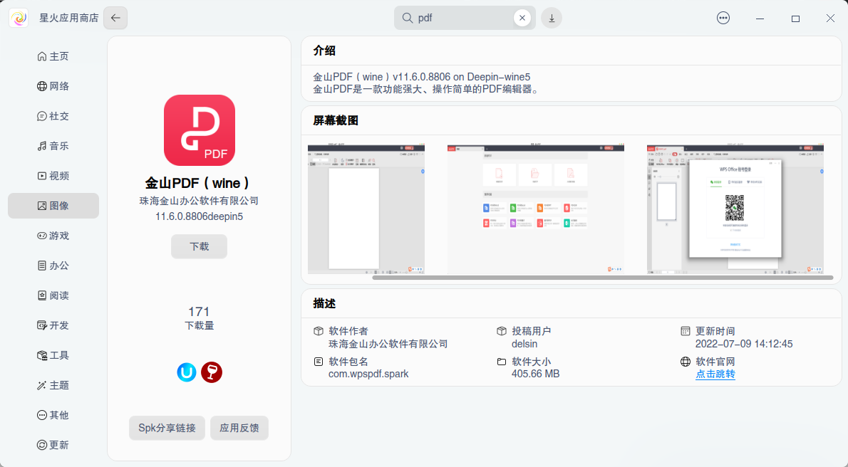Open the 视频 video apps section
This screenshot has height=467, width=848.
click(x=53, y=175)
